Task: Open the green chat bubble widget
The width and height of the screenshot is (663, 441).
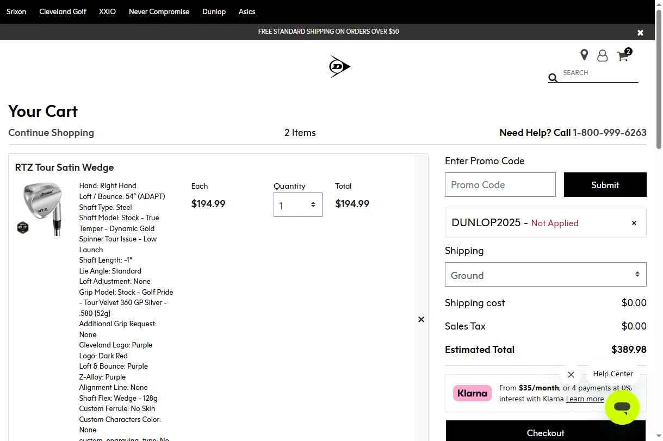Action: coord(622,407)
